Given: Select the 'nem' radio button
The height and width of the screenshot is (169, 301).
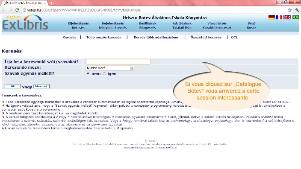Looking at the screenshot, I should click(88, 73).
